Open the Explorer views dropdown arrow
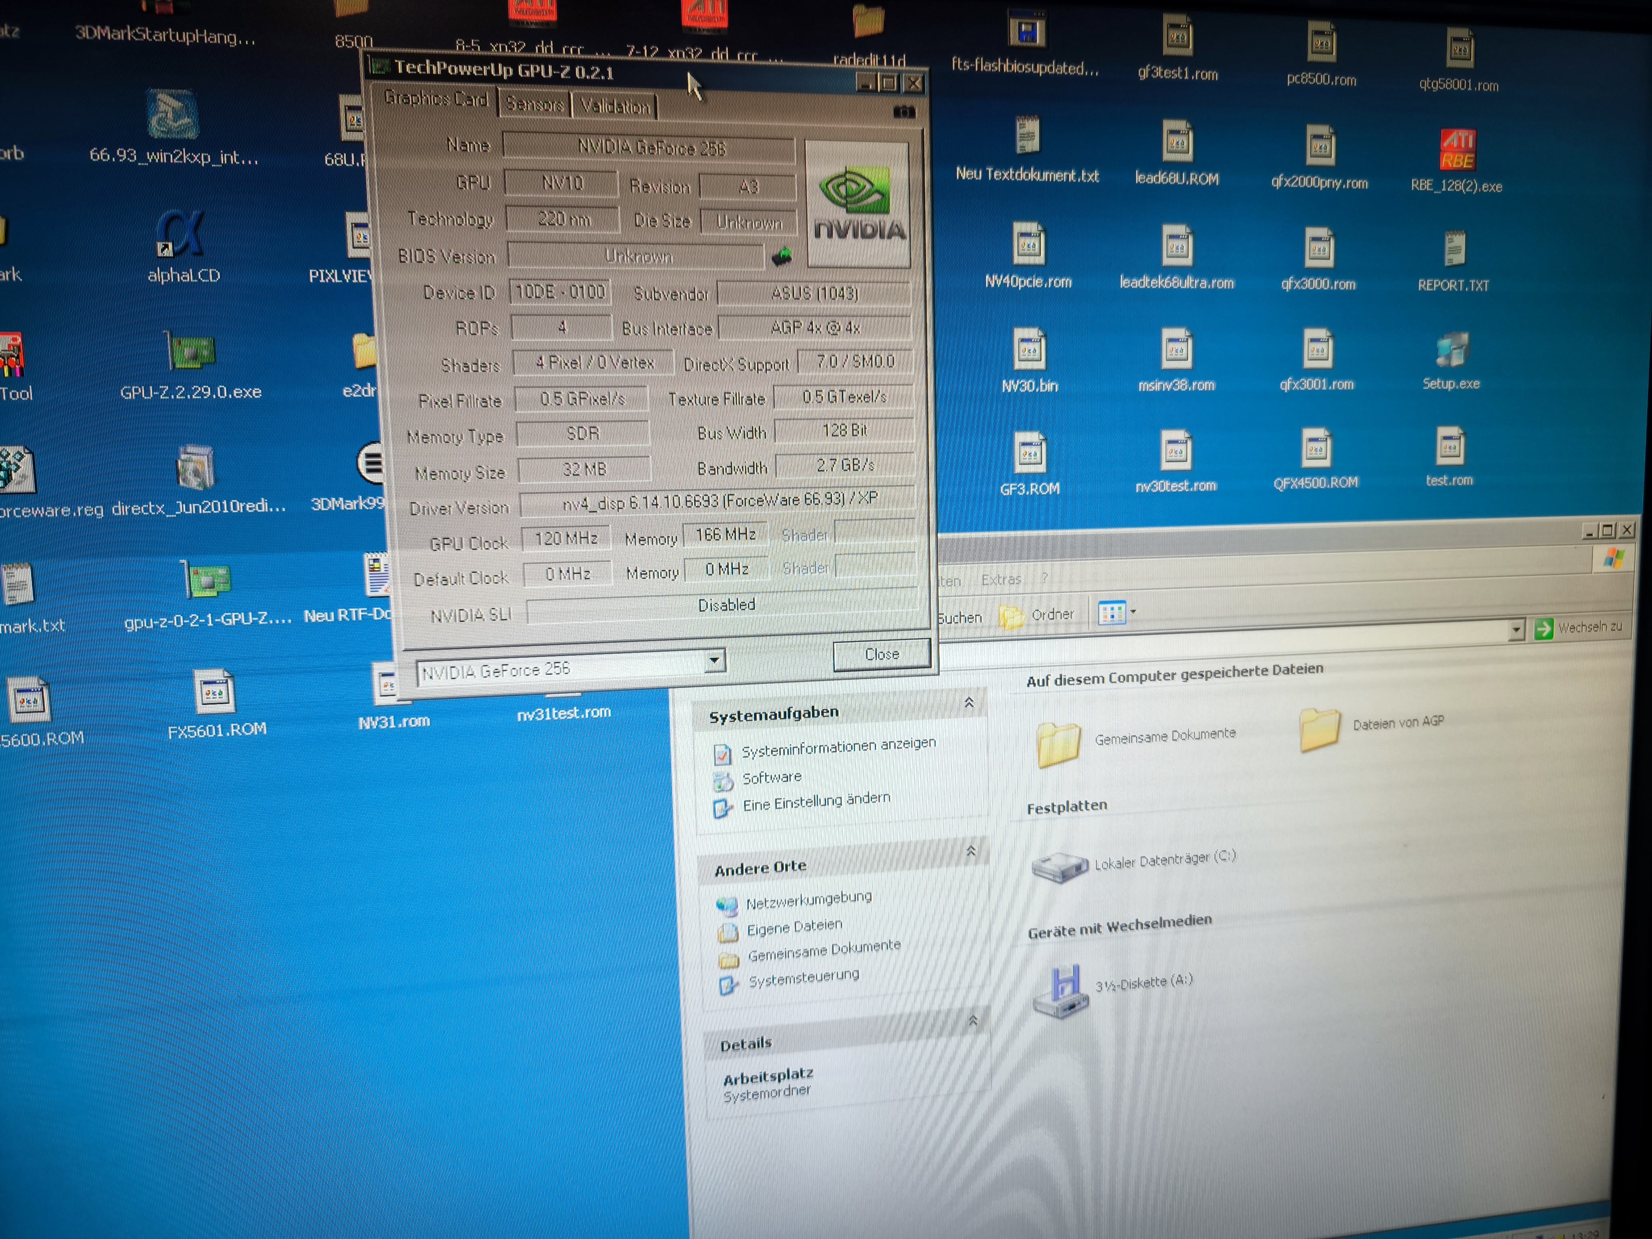This screenshot has height=1239, width=1652. coord(1133,612)
